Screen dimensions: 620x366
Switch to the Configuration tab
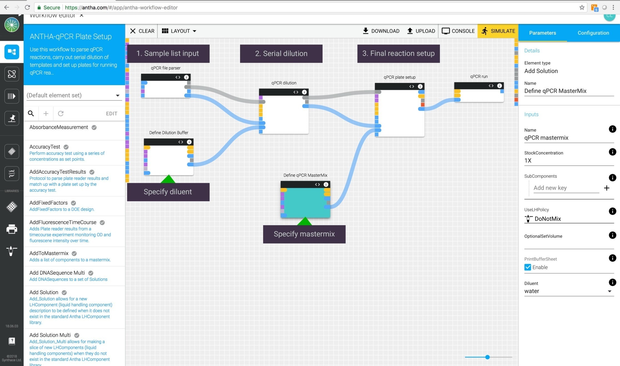click(593, 33)
